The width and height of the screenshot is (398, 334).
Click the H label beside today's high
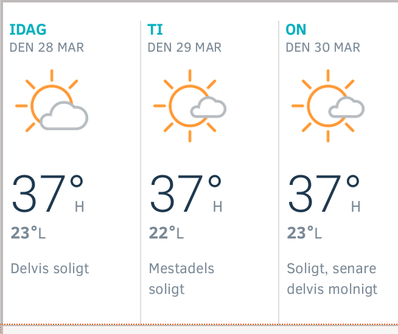(x=79, y=207)
